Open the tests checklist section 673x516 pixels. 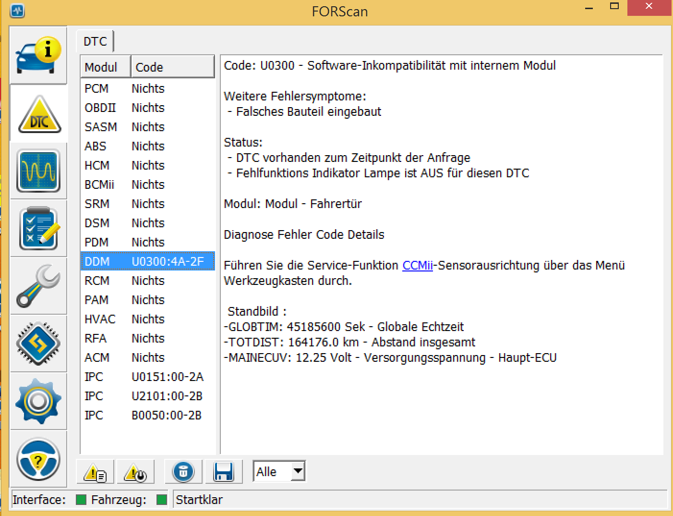(x=38, y=228)
